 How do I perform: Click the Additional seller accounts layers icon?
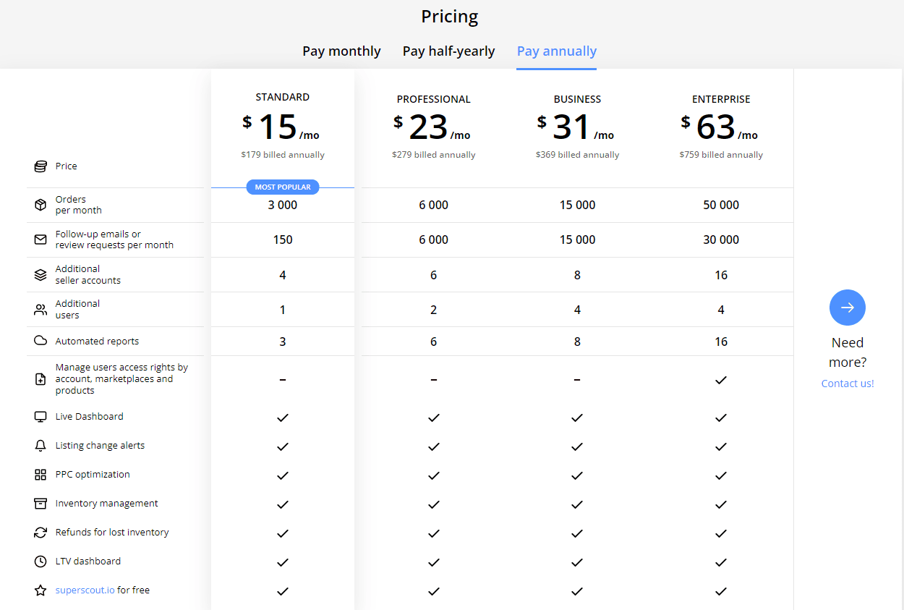click(x=40, y=275)
